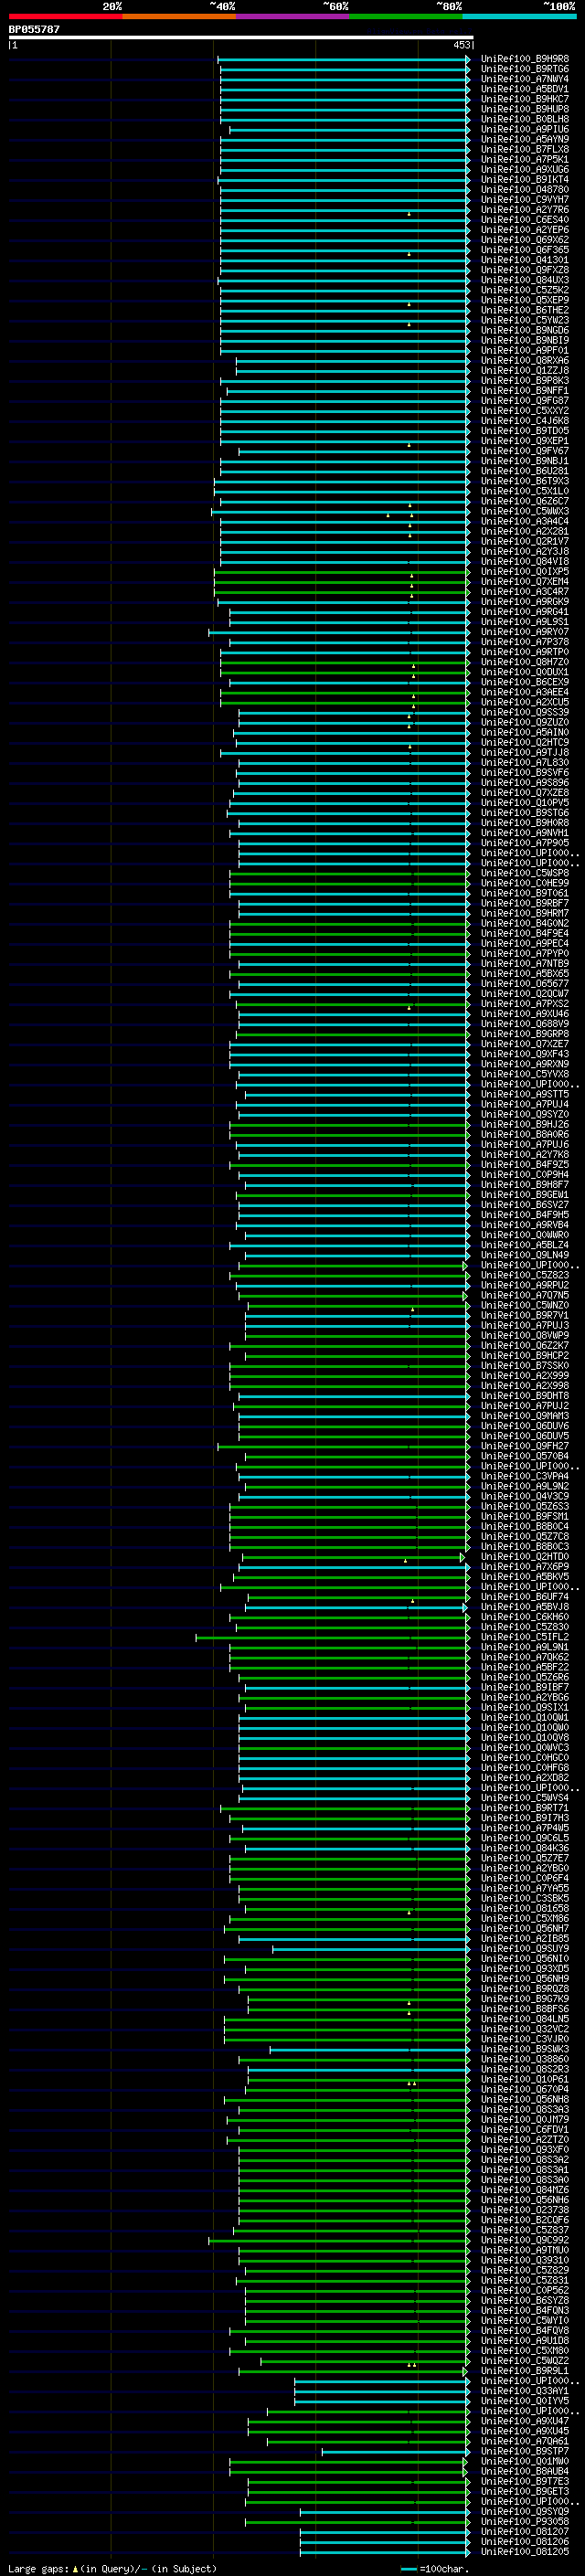Screen dimensions: 585x2576
Task: Click the purple ~60% identity color segment
Action: point(293,16)
